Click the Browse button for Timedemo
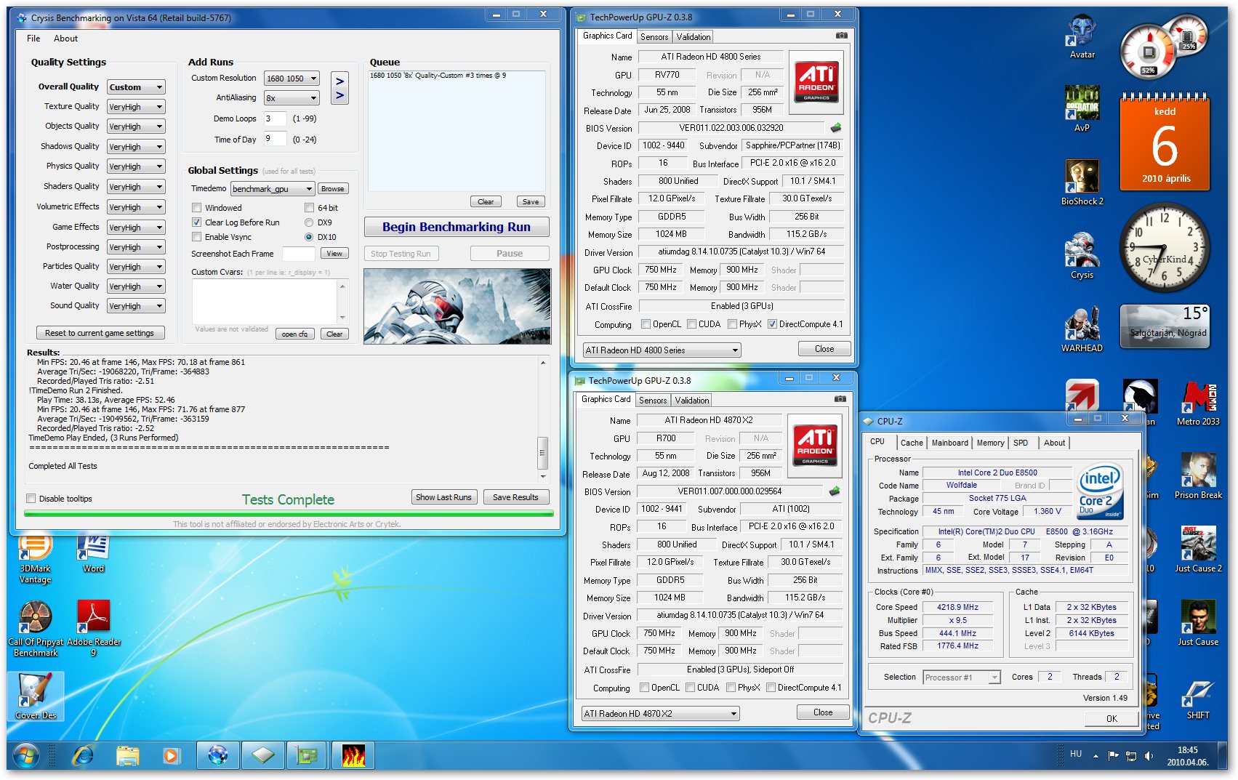1238x780 pixels. [332, 189]
